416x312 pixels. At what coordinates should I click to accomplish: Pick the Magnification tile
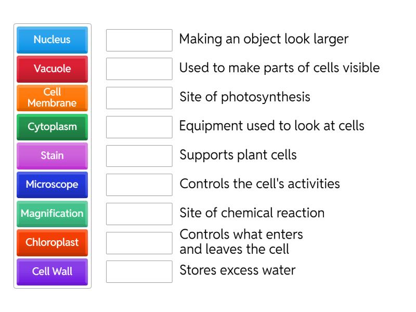click(x=52, y=214)
